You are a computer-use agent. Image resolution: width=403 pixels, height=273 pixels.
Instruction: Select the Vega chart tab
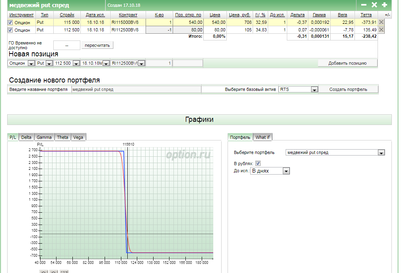point(78,137)
